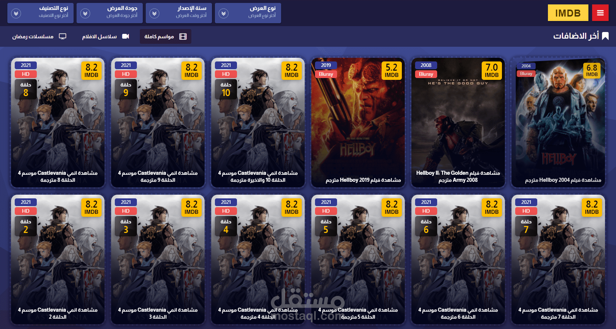The image size is (616, 329).
Task: Open Castlevania season 4 episode 5 card
Action: click(x=358, y=259)
